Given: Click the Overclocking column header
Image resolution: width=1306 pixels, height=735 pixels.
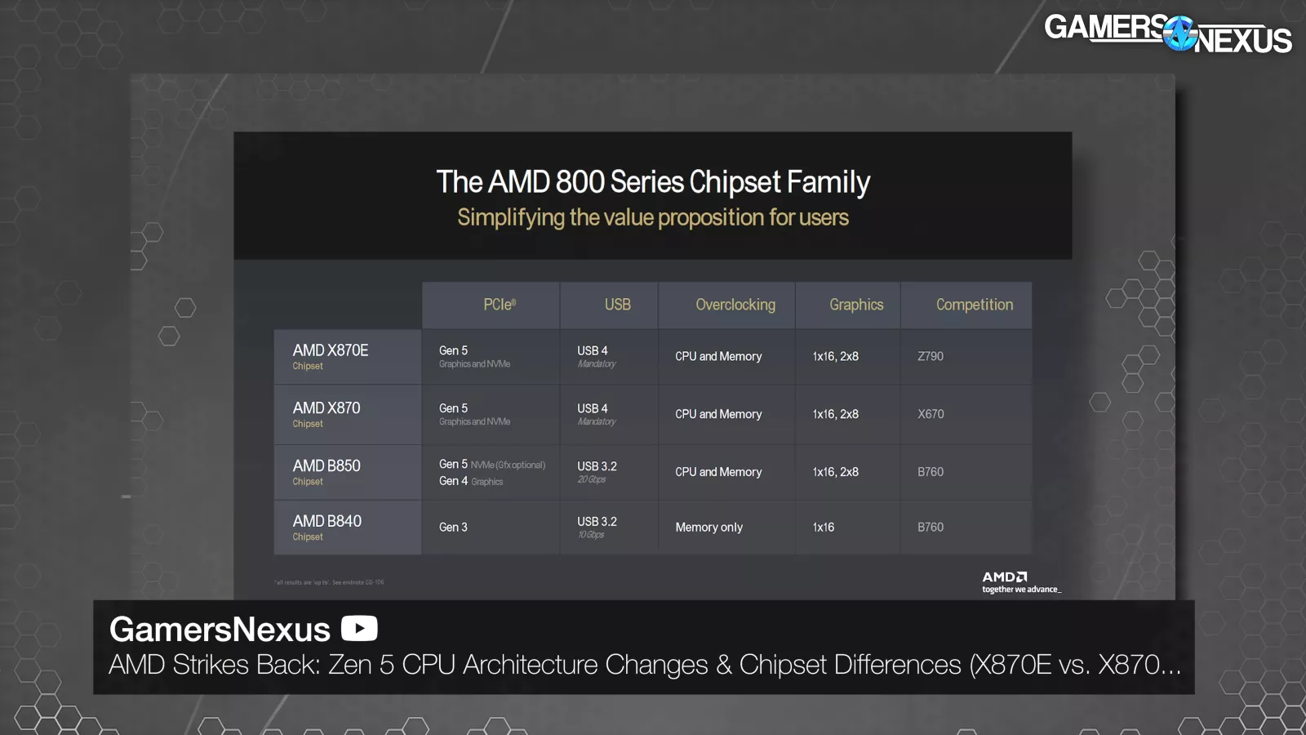Looking at the screenshot, I should [x=735, y=305].
